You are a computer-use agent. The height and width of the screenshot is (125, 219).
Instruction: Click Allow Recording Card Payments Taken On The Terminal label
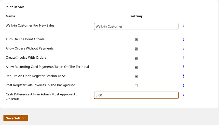click(x=47, y=67)
